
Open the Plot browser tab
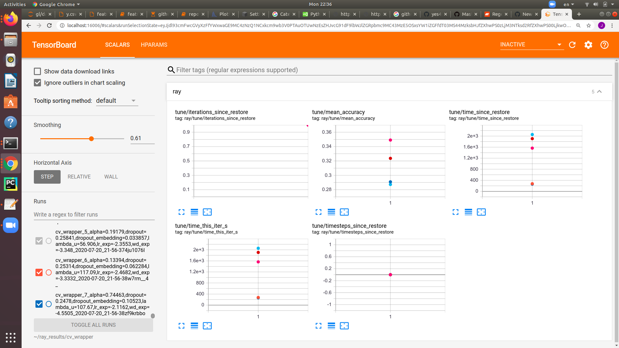click(x=224, y=14)
